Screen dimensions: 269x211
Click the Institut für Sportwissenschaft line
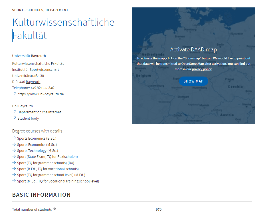coord(35,70)
